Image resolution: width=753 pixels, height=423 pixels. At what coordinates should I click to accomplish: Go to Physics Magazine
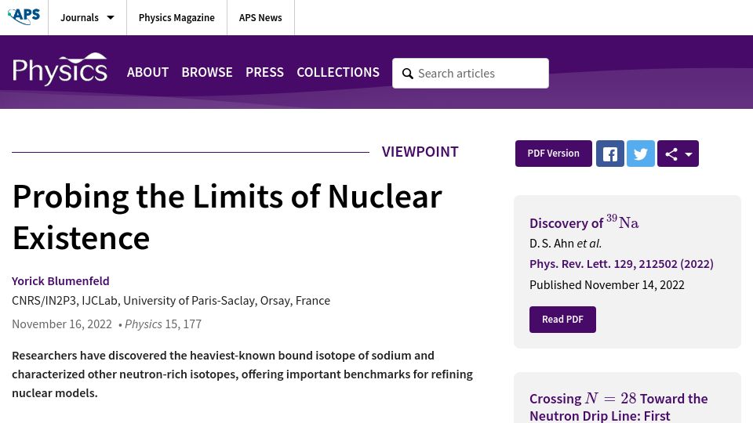pyautogui.click(x=176, y=18)
